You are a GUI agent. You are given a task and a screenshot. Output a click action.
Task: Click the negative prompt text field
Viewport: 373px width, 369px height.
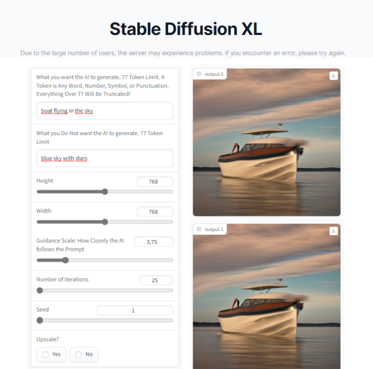pyautogui.click(x=104, y=158)
